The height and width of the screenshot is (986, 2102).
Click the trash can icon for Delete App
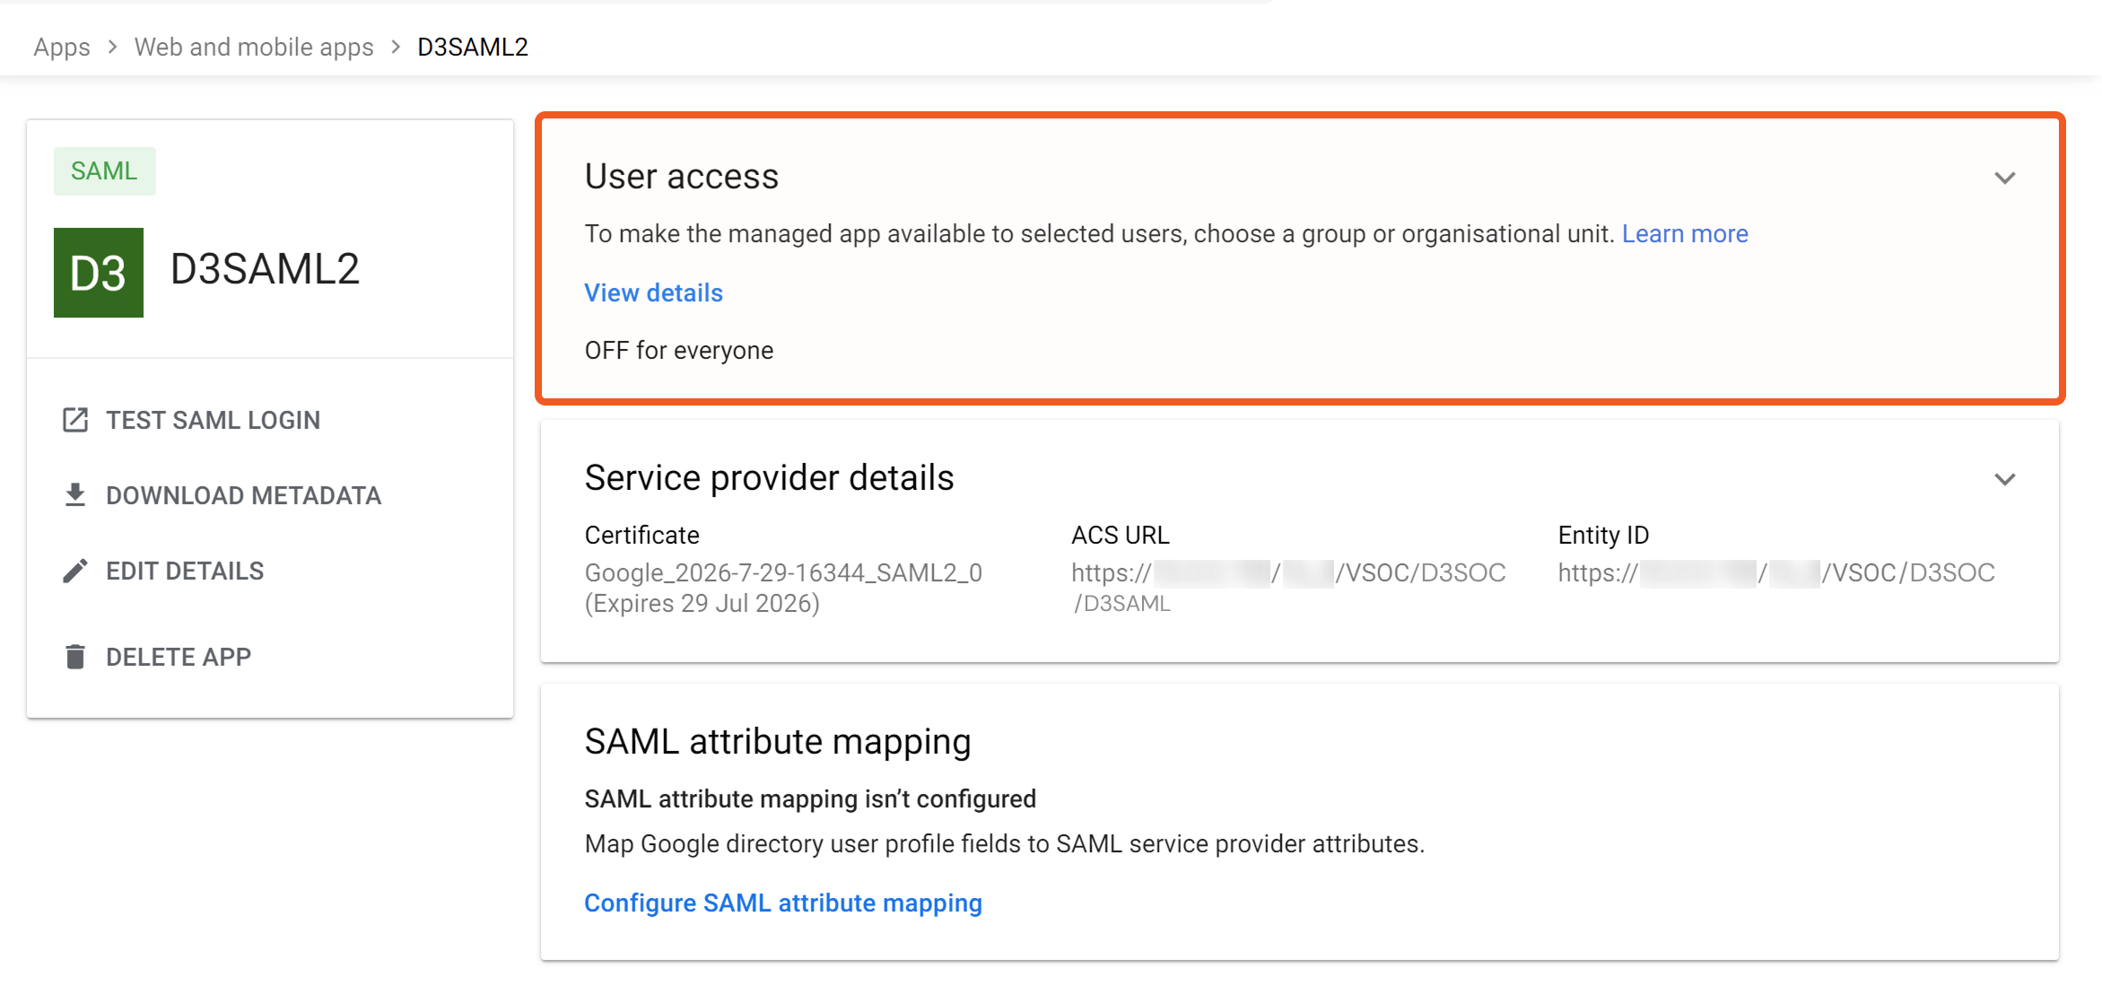[x=75, y=657]
